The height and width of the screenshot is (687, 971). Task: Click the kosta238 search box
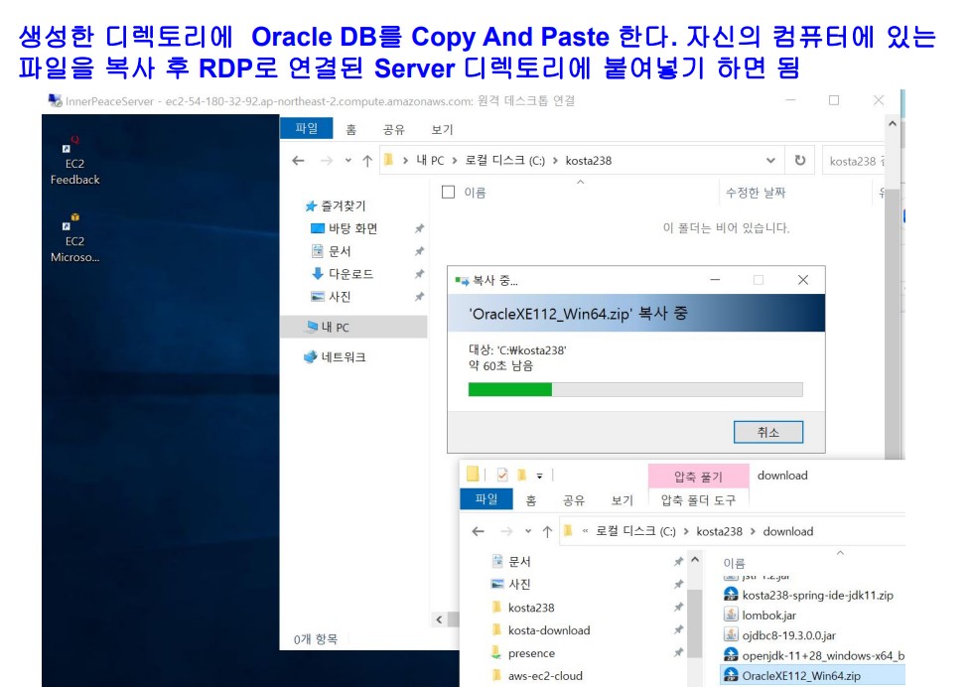[855, 161]
